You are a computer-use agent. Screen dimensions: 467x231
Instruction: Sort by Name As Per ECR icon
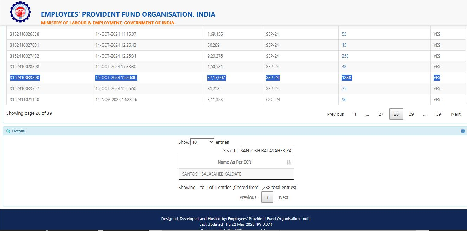tap(289, 162)
